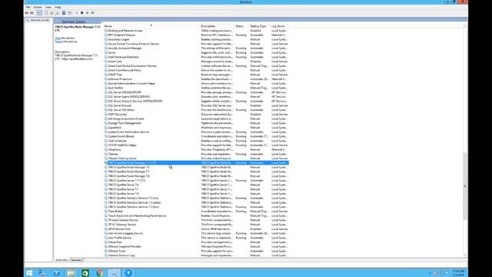This screenshot has height=277, width=492.
Task: Switch to the Standard tab
Action: pos(76,260)
